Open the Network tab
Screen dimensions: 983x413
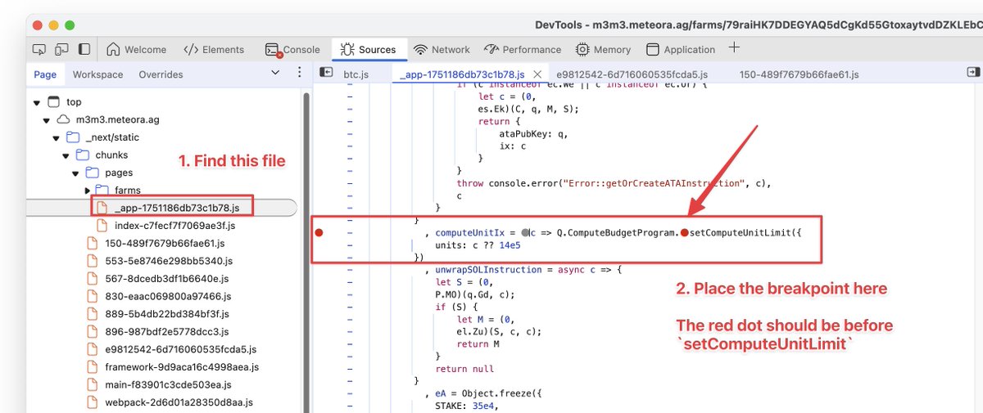[x=442, y=49]
